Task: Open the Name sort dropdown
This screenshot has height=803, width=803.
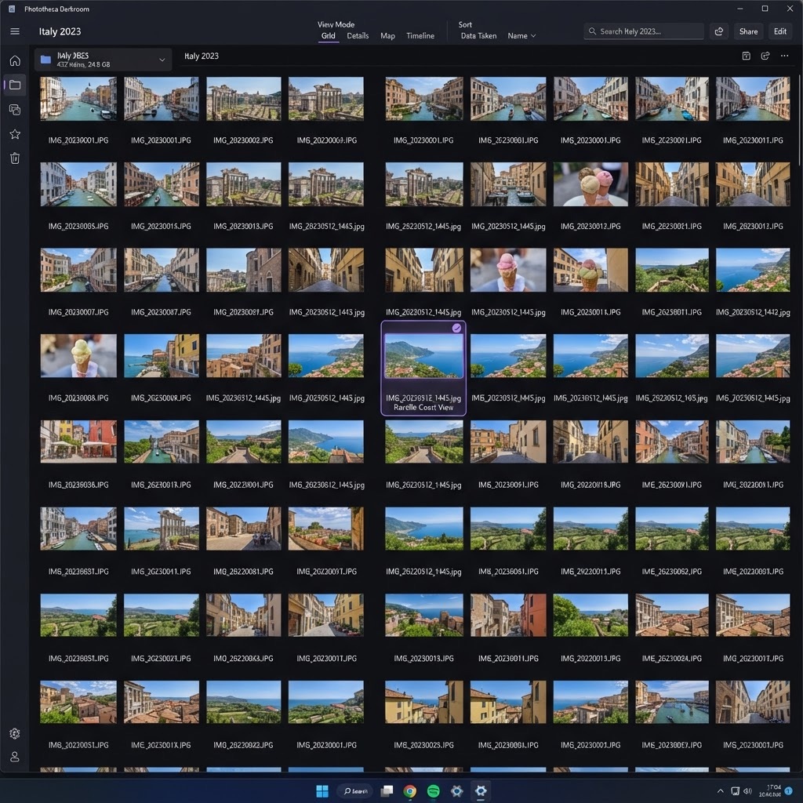Action: pos(521,36)
